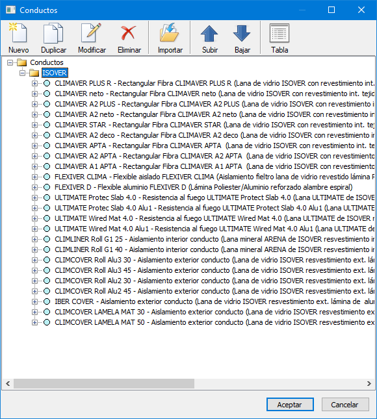Screen dimensions: 377x419
Task: Select CLIMAVER A2 APTA row text
Action: pos(214,156)
